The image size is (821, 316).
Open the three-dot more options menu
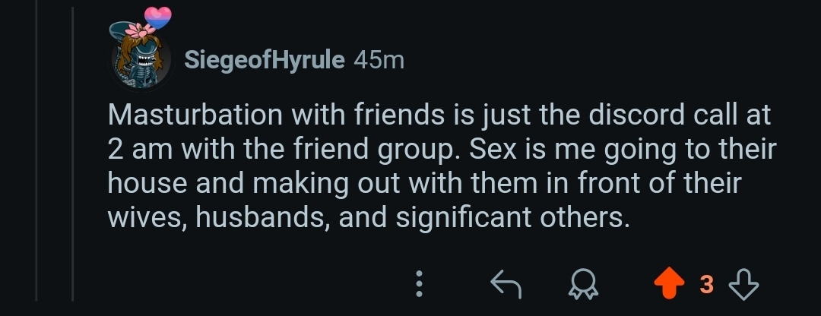click(418, 284)
